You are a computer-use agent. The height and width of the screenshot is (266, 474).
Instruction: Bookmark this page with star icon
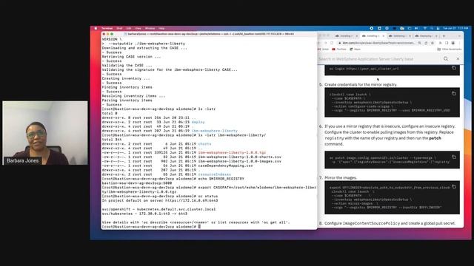tap(433, 43)
